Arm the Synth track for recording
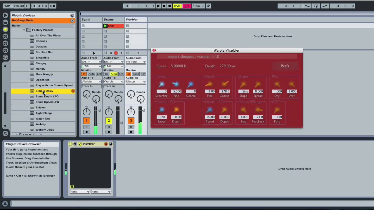Image resolution: width=374 pixels, height=210 pixels. tap(86, 132)
